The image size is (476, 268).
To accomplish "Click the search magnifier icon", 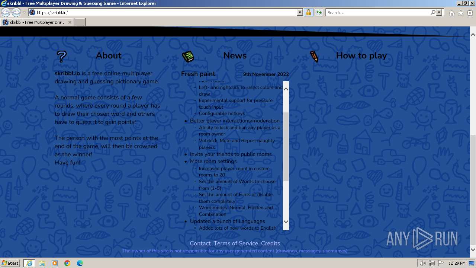I will (433, 12).
